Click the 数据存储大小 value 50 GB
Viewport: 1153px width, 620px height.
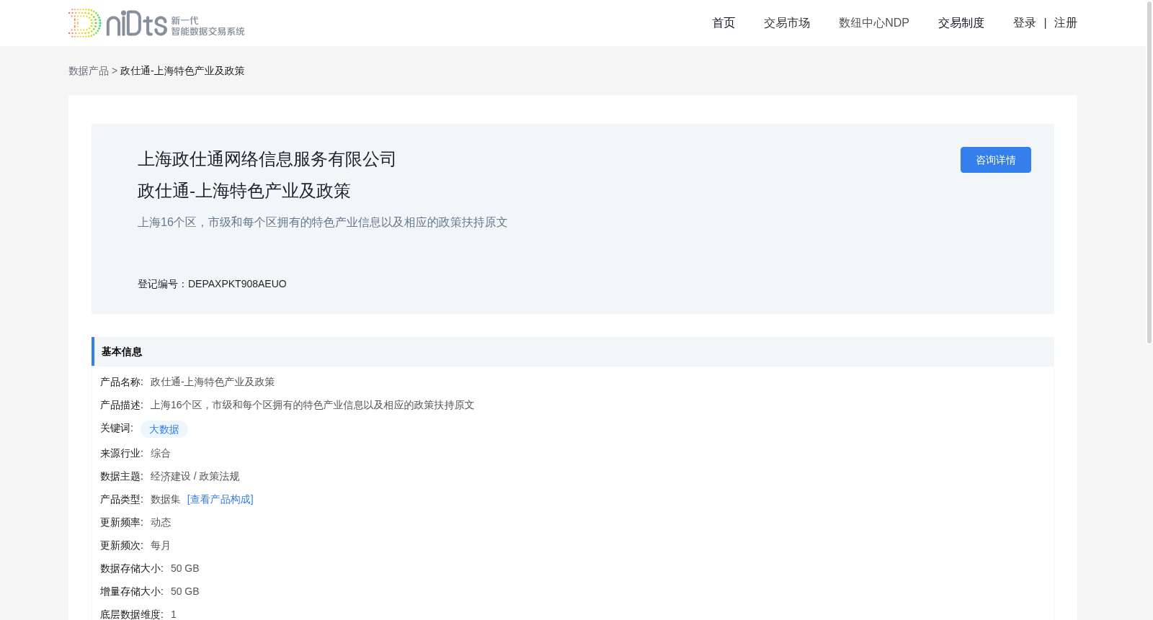tap(185, 568)
